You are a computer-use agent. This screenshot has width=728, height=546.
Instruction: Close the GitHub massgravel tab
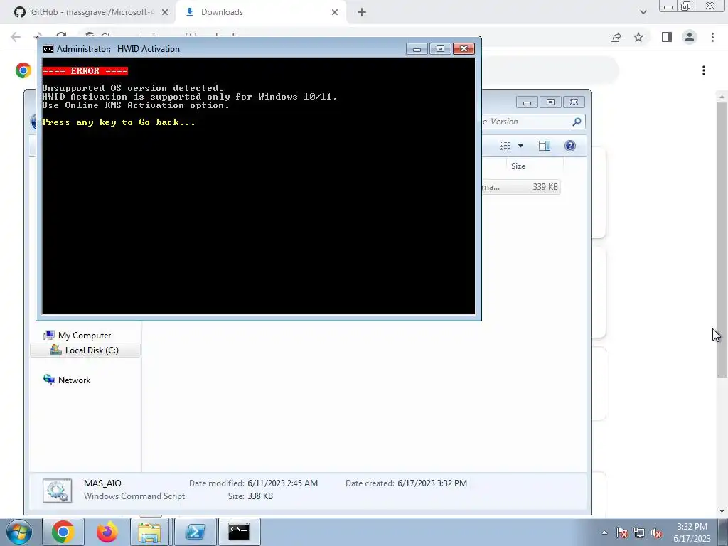coord(165,12)
